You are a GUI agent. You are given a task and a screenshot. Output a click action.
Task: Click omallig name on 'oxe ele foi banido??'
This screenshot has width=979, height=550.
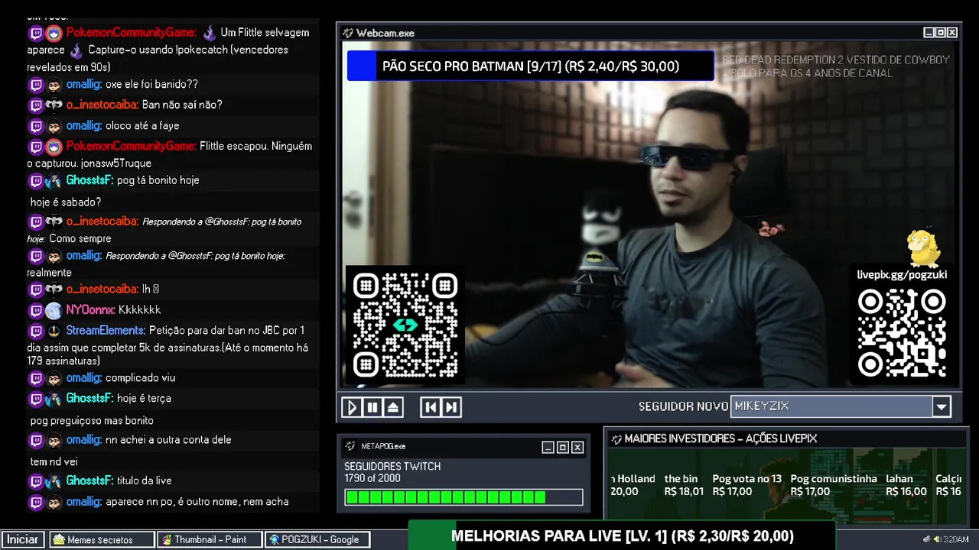(83, 84)
